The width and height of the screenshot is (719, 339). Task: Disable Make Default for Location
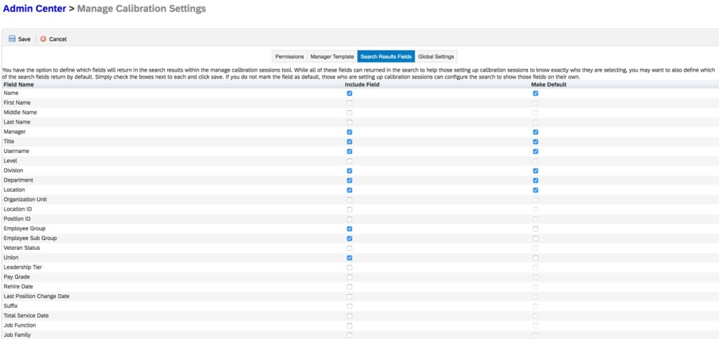(x=535, y=190)
